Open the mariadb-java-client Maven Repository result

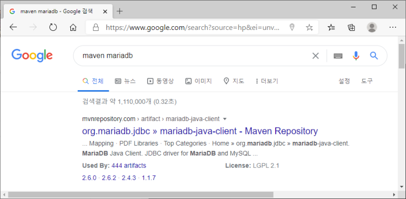[200, 131]
